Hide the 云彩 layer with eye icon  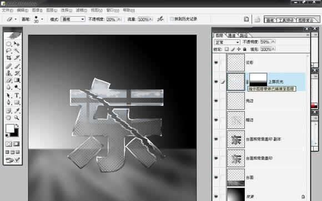coord(216,62)
